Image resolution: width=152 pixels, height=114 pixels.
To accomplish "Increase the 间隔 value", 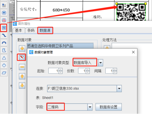I will pyautogui.click(x=115, y=70).
